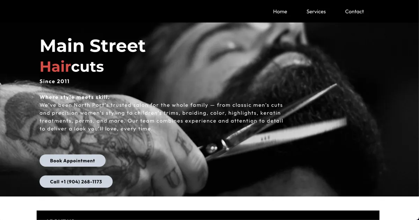The height and width of the screenshot is (220, 419).
Task: Call +1 (904) 268-1173 button
Action: pos(76,182)
